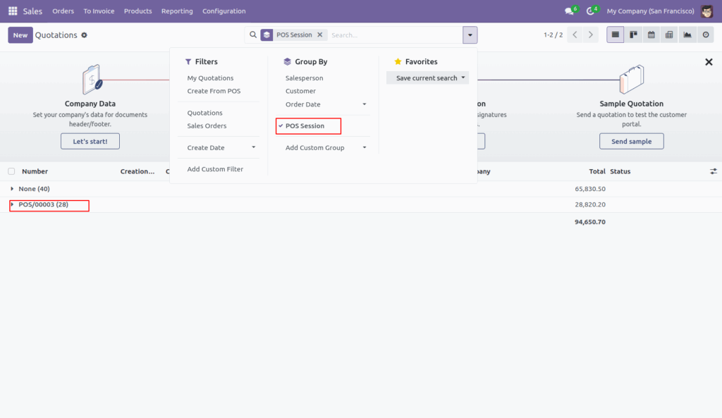This screenshot has width=722, height=418.
Task: Open the Reporting menu
Action: coord(177,11)
